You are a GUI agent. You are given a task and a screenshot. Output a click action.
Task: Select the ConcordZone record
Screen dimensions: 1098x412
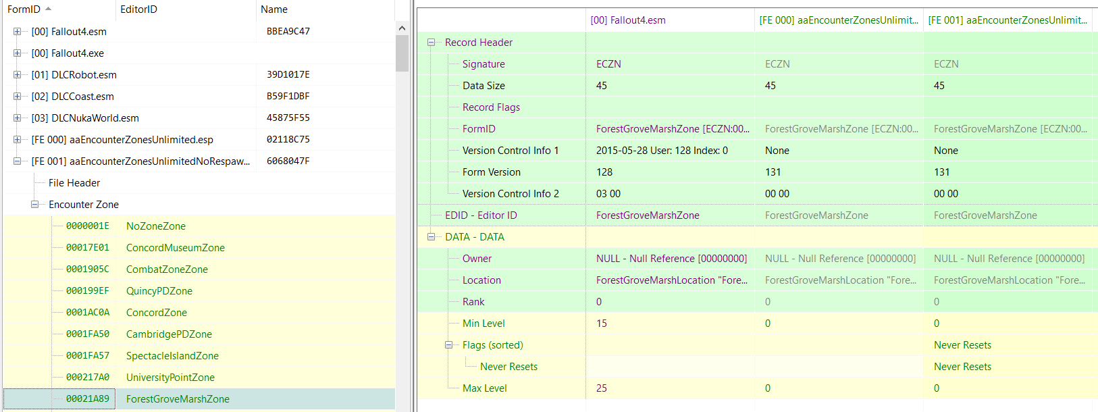click(x=157, y=313)
